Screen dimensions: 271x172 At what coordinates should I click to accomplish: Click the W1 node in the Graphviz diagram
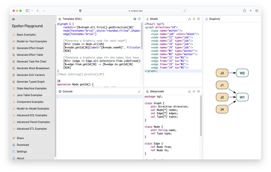click(x=242, y=97)
